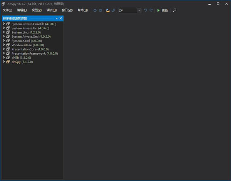Screen dimensions: 231x181
Task: Click the PresentationFramework assembly icon
Action: pos(8,54)
